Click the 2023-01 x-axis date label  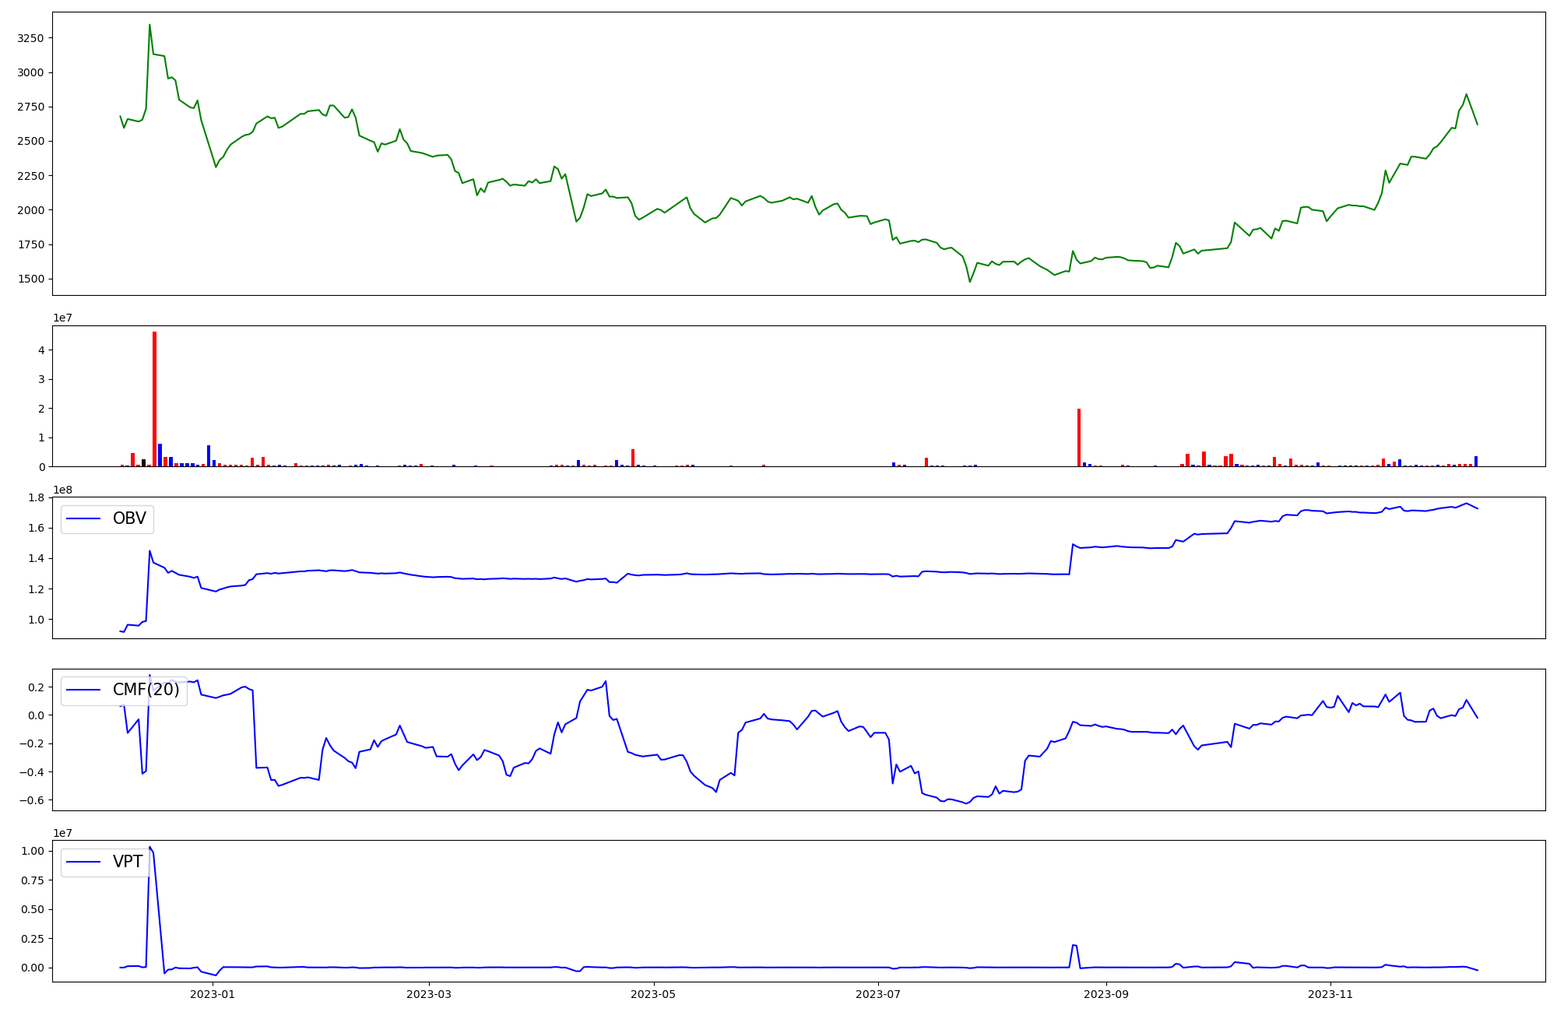point(213,994)
